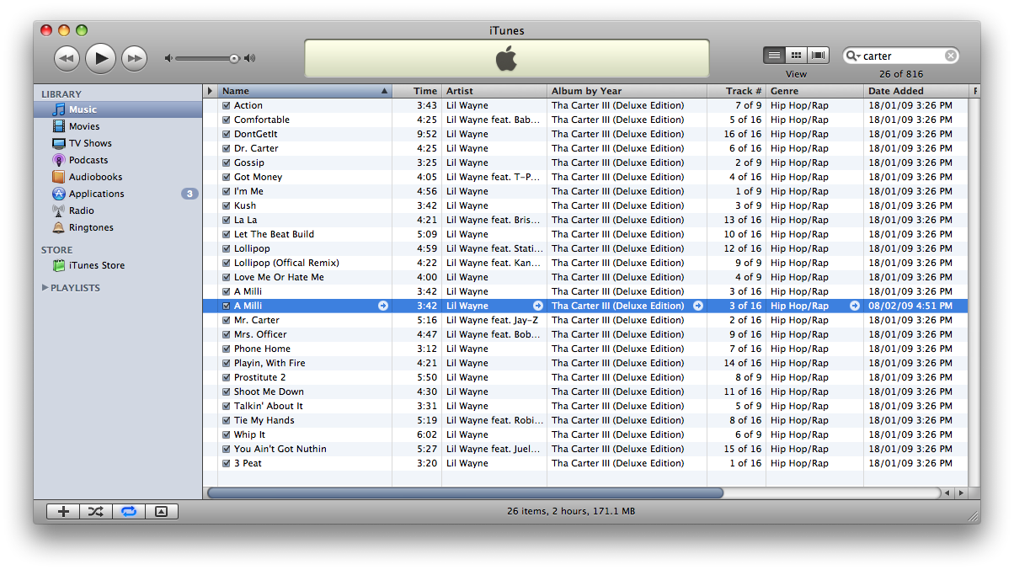Uncheck the Dr. Carter song checkbox

226,149
